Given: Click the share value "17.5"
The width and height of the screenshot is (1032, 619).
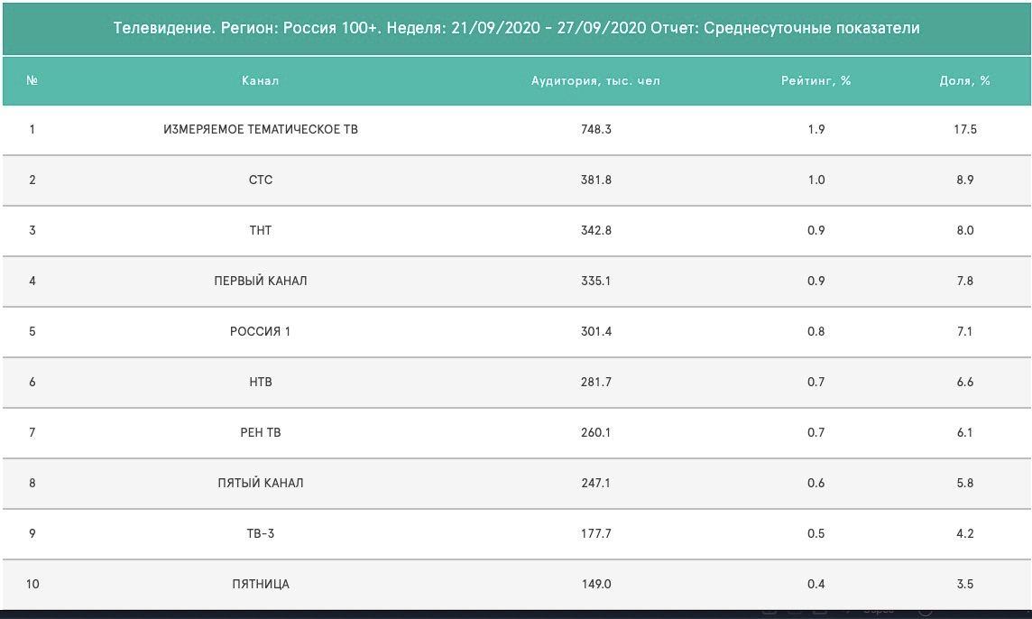Looking at the screenshot, I should (965, 130).
